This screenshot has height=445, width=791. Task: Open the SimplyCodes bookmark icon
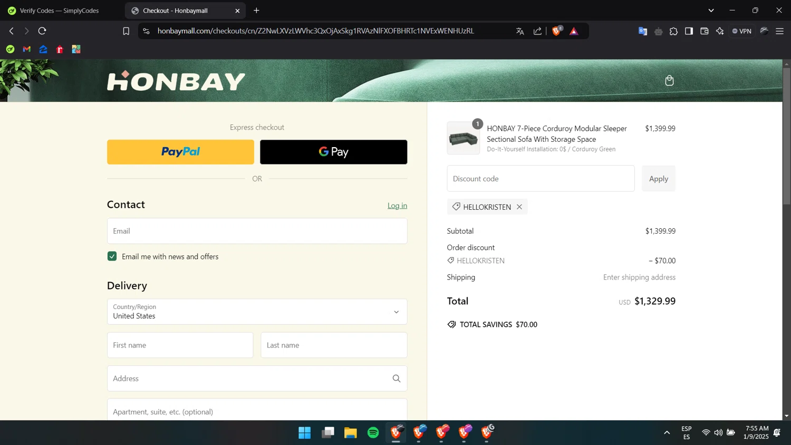pyautogui.click(x=10, y=49)
